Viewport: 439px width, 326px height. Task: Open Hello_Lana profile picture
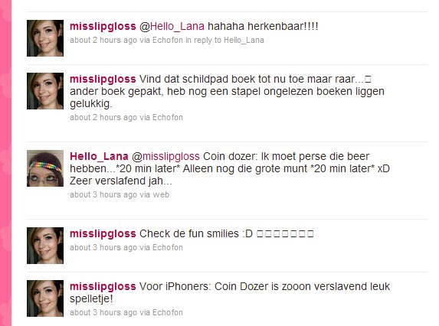[x=45, y=168]
